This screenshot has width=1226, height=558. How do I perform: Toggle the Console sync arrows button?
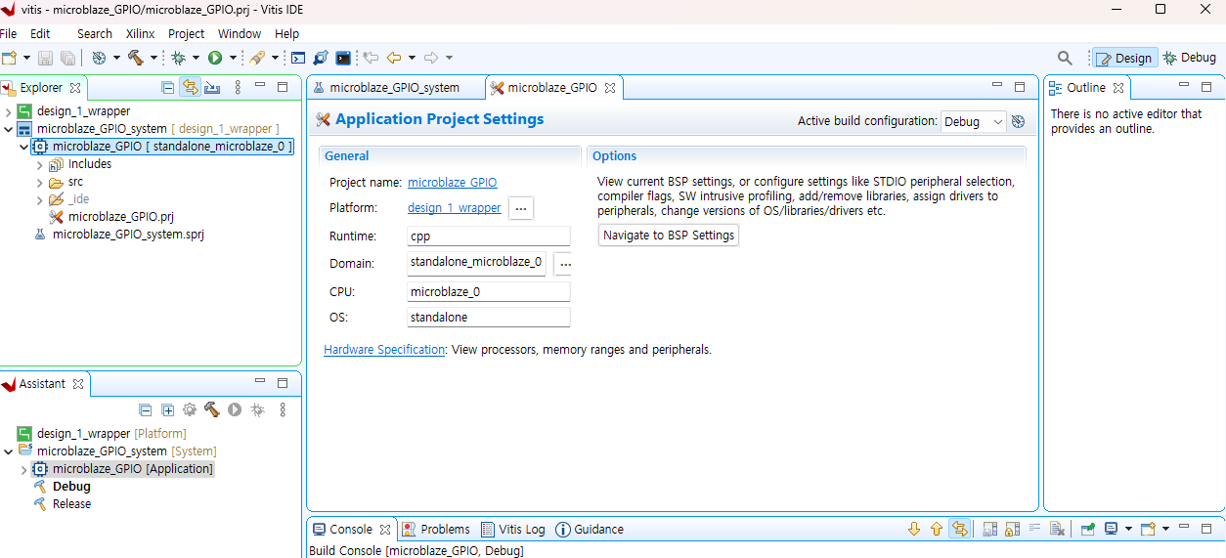pos(960,529)
